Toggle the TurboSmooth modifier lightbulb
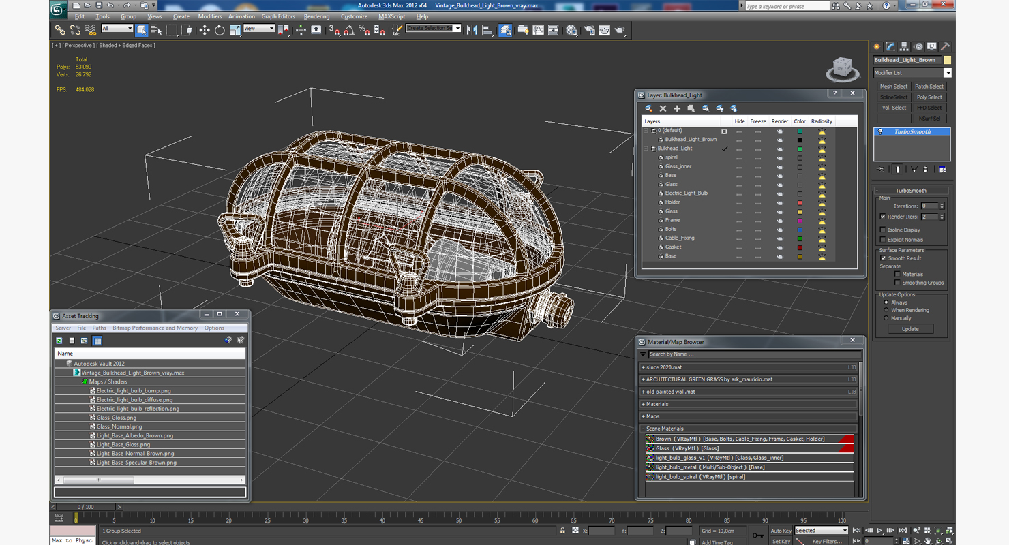1009x545 pixels. pyautogui.click(x=880, y=131)
